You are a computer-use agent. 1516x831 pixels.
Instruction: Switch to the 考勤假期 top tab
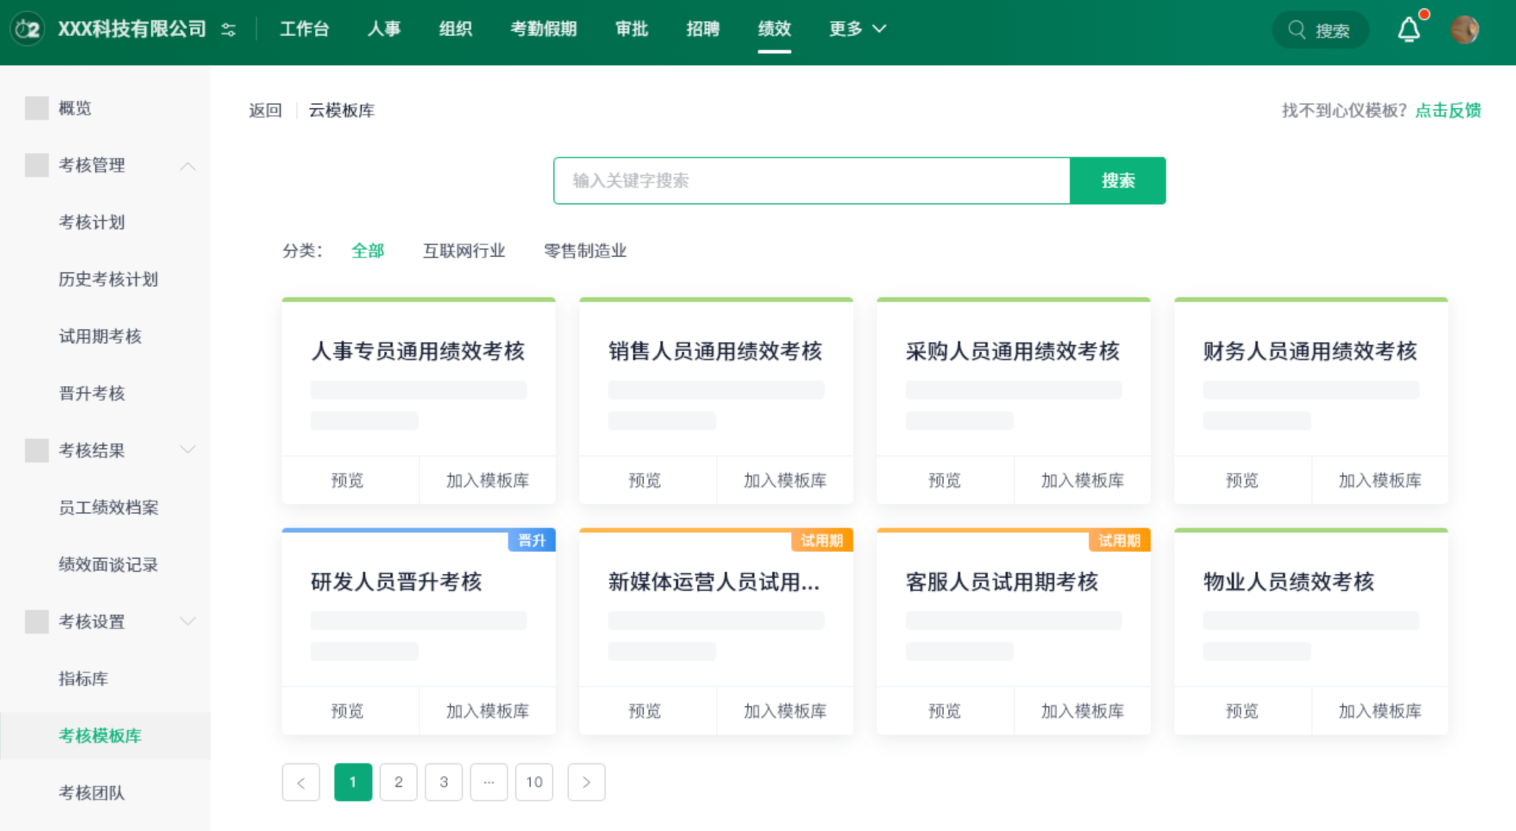(x=543, y=29)
